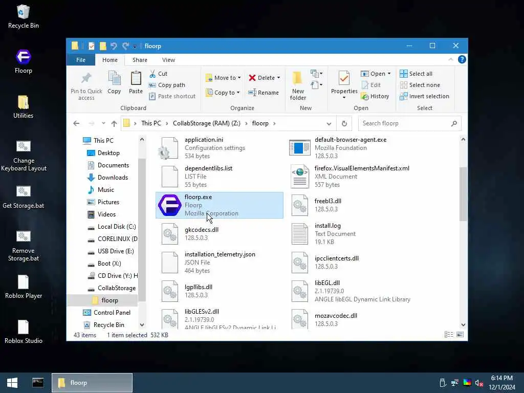524x393 pixels.
Task: Click file list vertical scrollbar
Action: pyautogui.click(x=463, y=194)
